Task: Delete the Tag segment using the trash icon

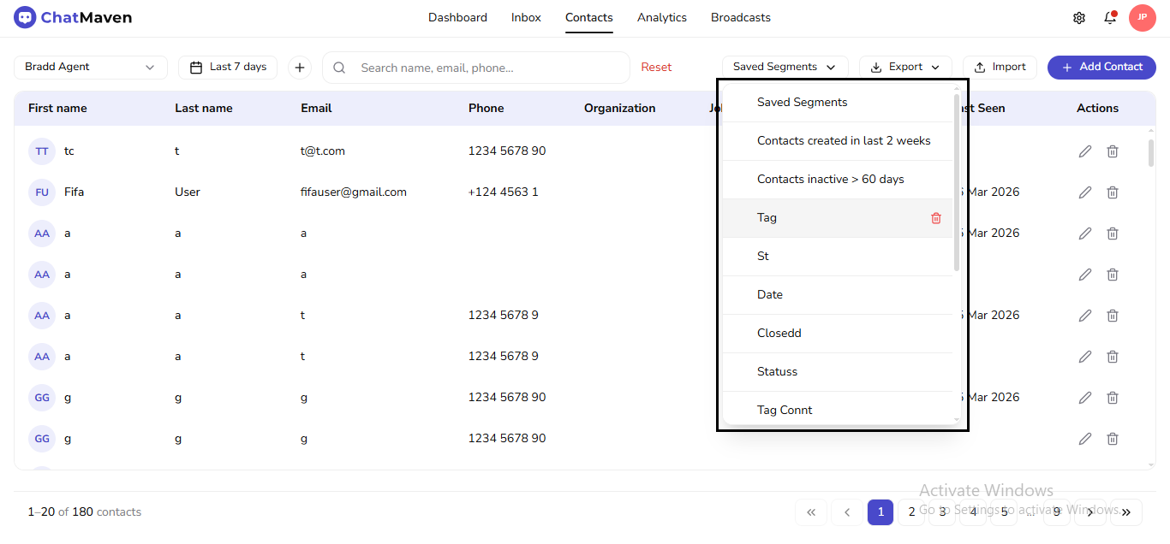Action: point(936,218)
